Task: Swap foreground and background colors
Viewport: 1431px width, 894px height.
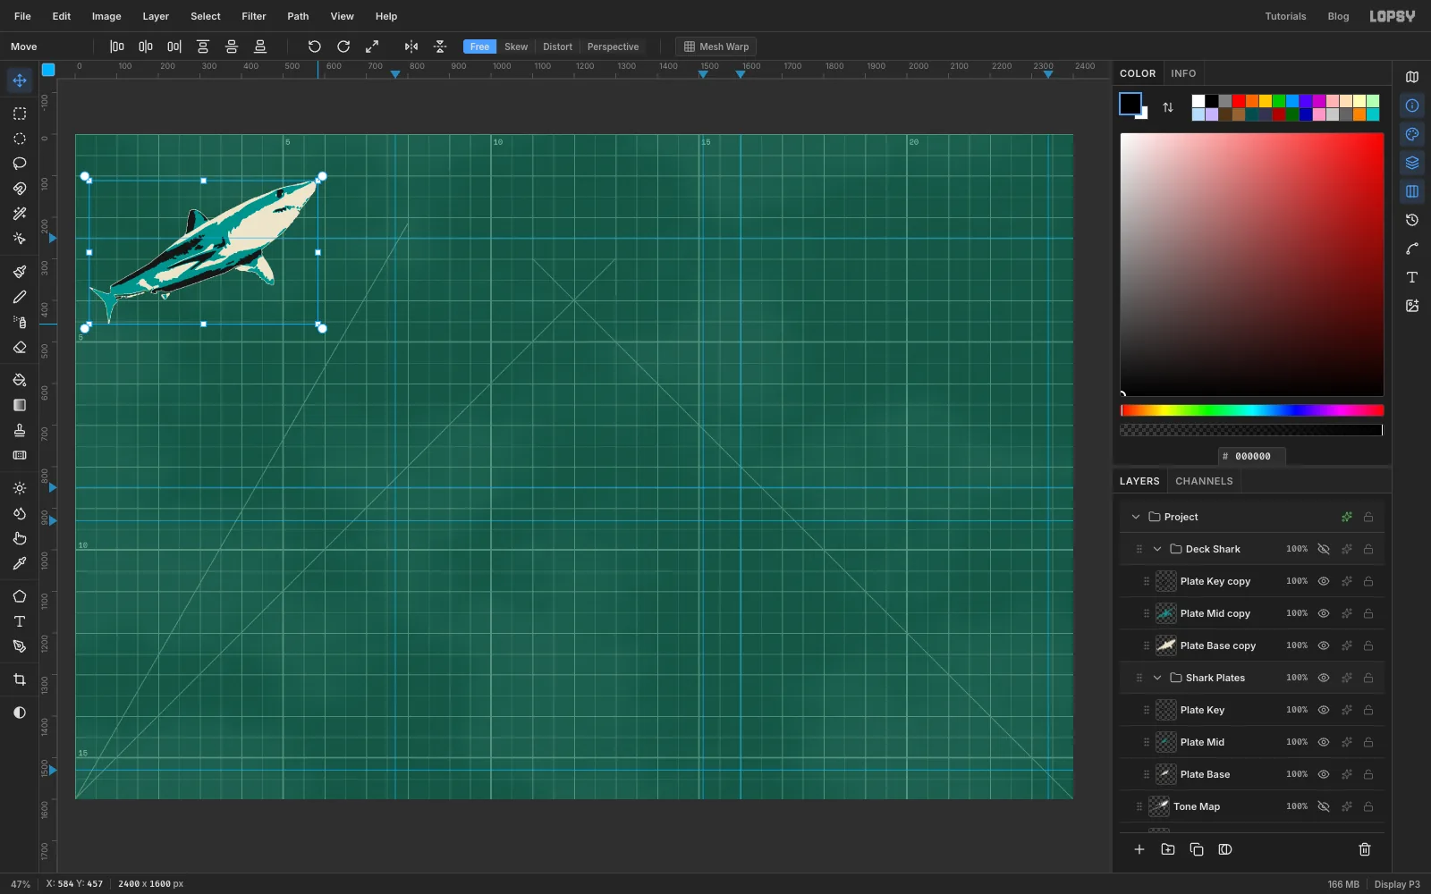Action: [1168, 107]
